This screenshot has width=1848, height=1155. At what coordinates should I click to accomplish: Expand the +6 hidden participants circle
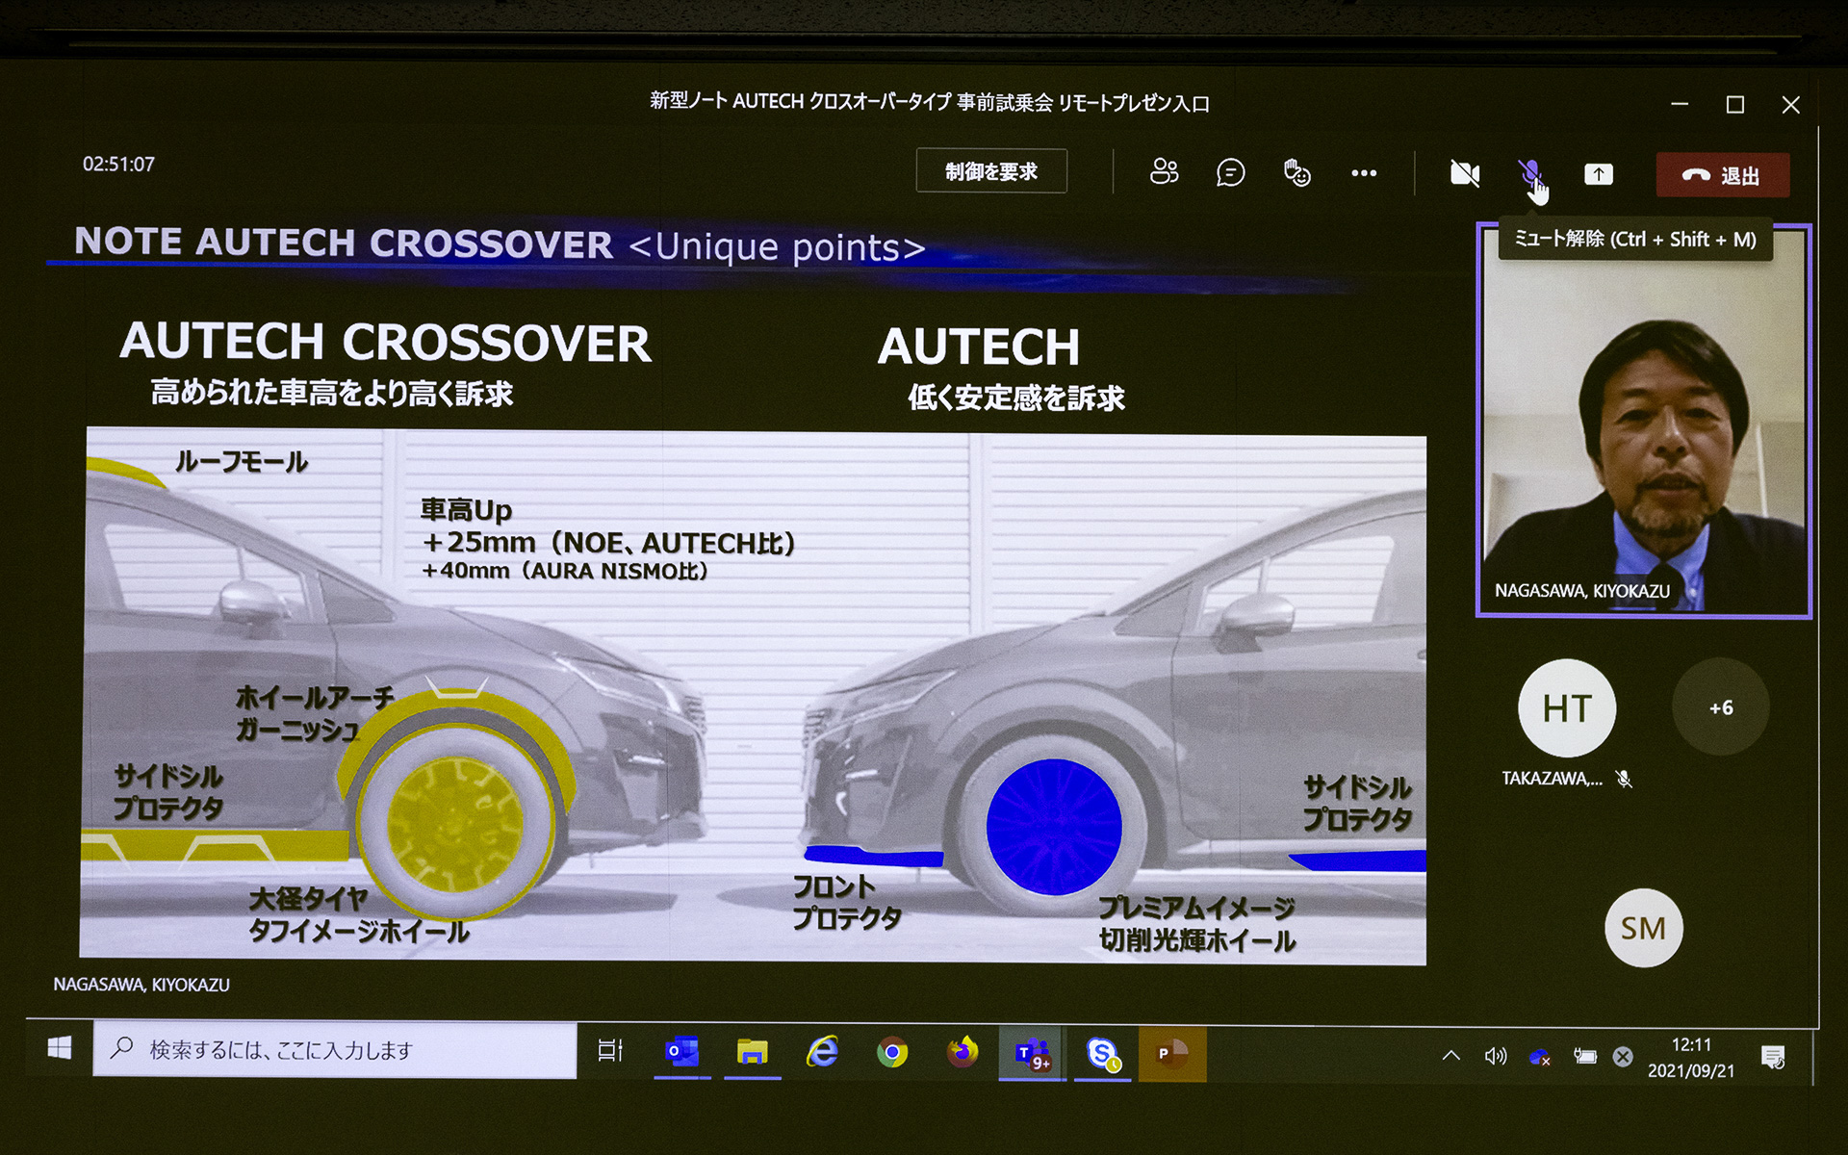pyautogui.click(x=1720, y=707)
